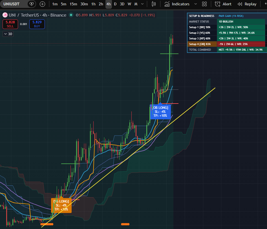Click the UNI / TetherUS chart title
267x229 pixels.
coord(37,15)
